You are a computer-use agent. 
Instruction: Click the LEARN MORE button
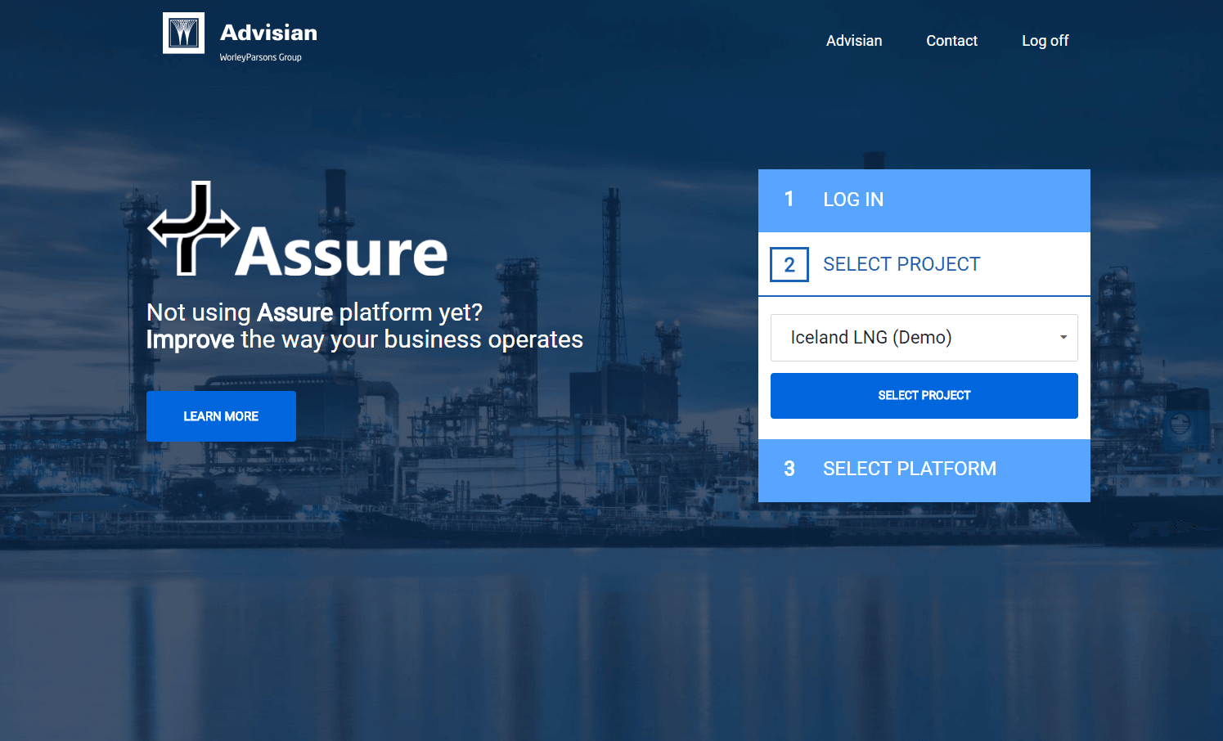(x=221, y=416)
